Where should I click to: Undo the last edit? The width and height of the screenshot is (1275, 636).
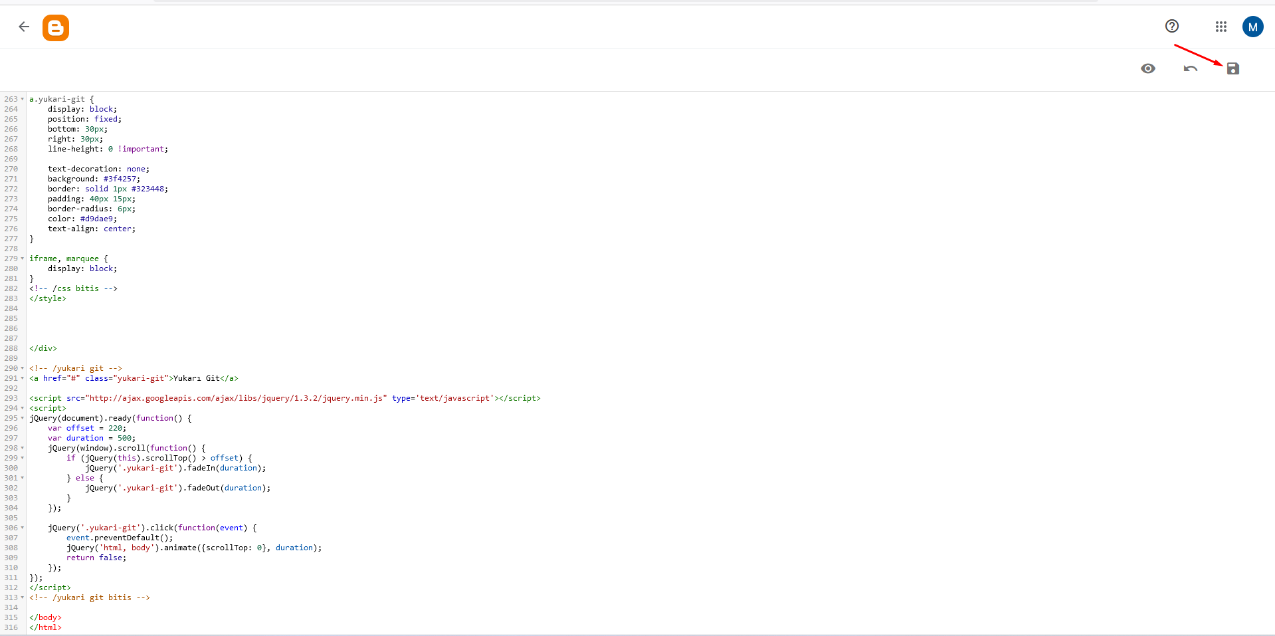(x=1190, y=68)
